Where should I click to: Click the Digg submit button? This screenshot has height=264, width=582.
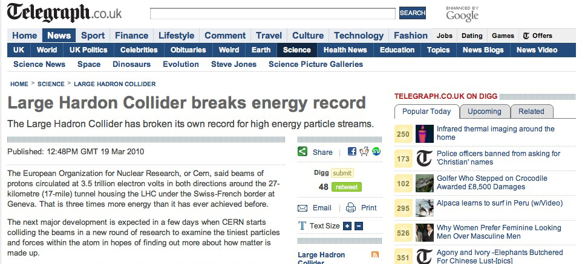click(342, 173)
